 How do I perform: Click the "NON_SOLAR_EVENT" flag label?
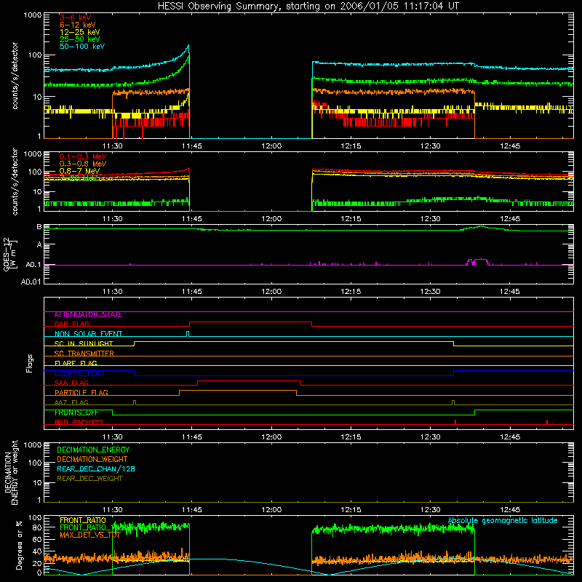coord(88,334)
